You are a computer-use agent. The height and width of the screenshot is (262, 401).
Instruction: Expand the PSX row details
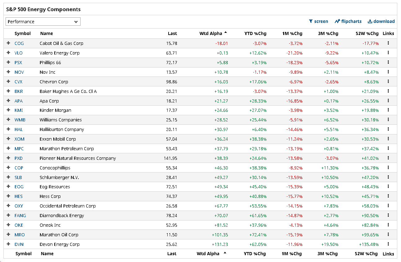(x=8, y=63)
